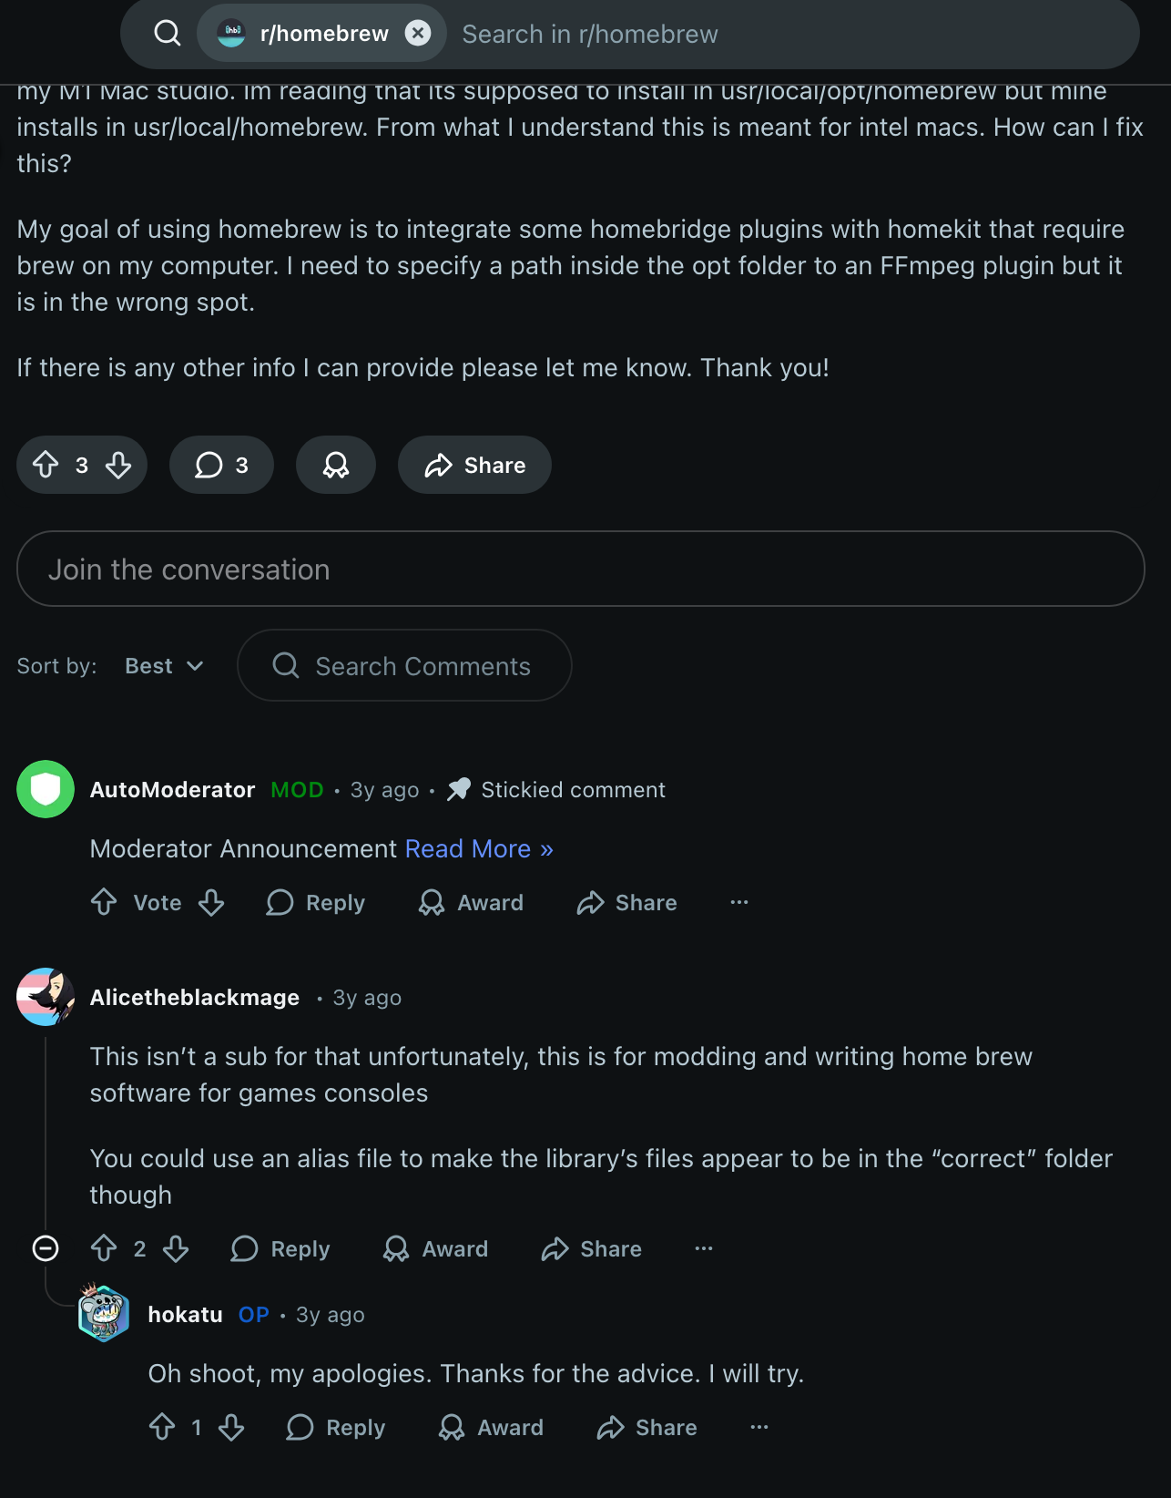Open the Read More link in AutoModerator comment
The height and width of the screenshot is (1498, 1171).
tap(479, 848)
